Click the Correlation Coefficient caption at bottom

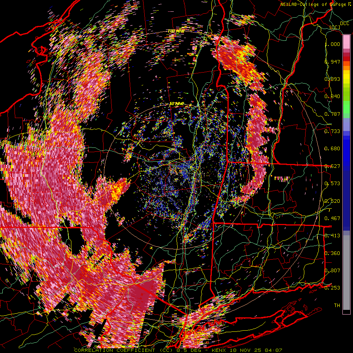(x=178, y=350)
